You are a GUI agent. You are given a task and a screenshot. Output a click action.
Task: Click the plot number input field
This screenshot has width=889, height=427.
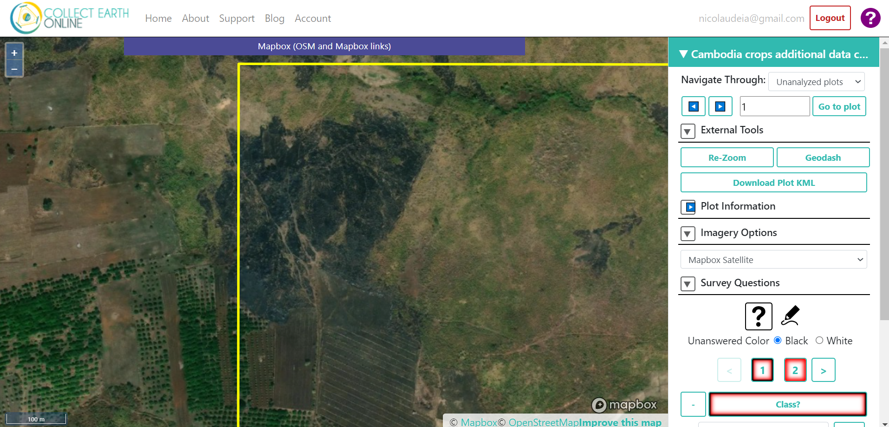point(775,106)
